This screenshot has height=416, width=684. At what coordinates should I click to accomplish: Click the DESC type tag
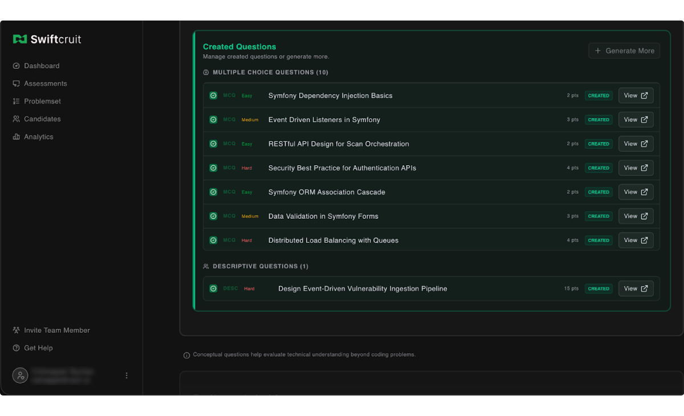pyautogui.click(x=230, y=288)
